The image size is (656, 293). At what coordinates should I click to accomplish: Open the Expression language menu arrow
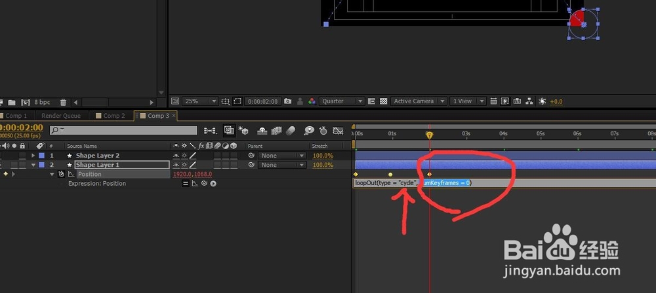pos(213,183)
